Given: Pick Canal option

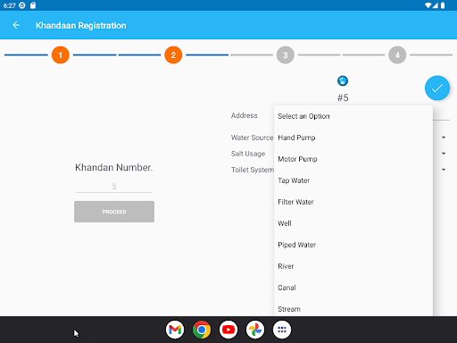Looking at the screenshot, I should (353, 288).
